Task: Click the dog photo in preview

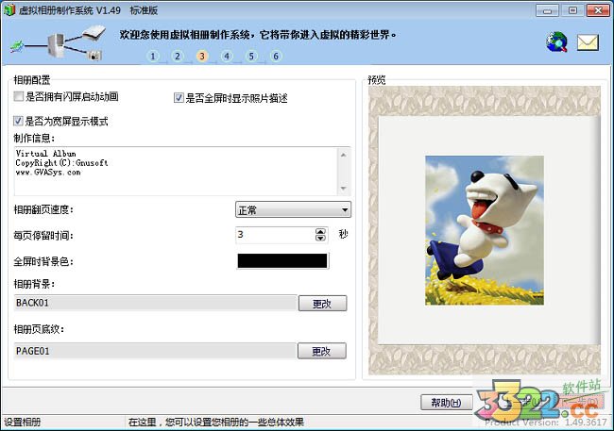Action: click(485, 230)
